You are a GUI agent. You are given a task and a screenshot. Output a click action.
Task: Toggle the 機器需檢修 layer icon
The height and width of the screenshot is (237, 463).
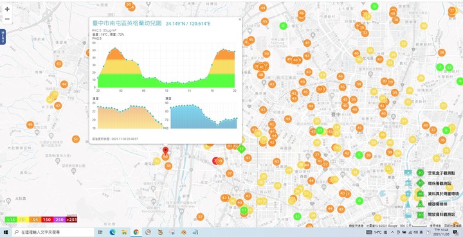click(408, 204)
